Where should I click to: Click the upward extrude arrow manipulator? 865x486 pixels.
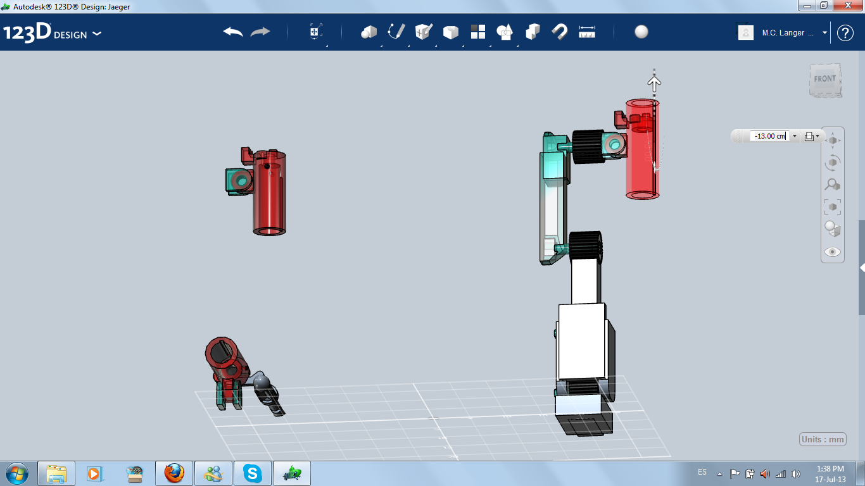(x=654, y=82)
